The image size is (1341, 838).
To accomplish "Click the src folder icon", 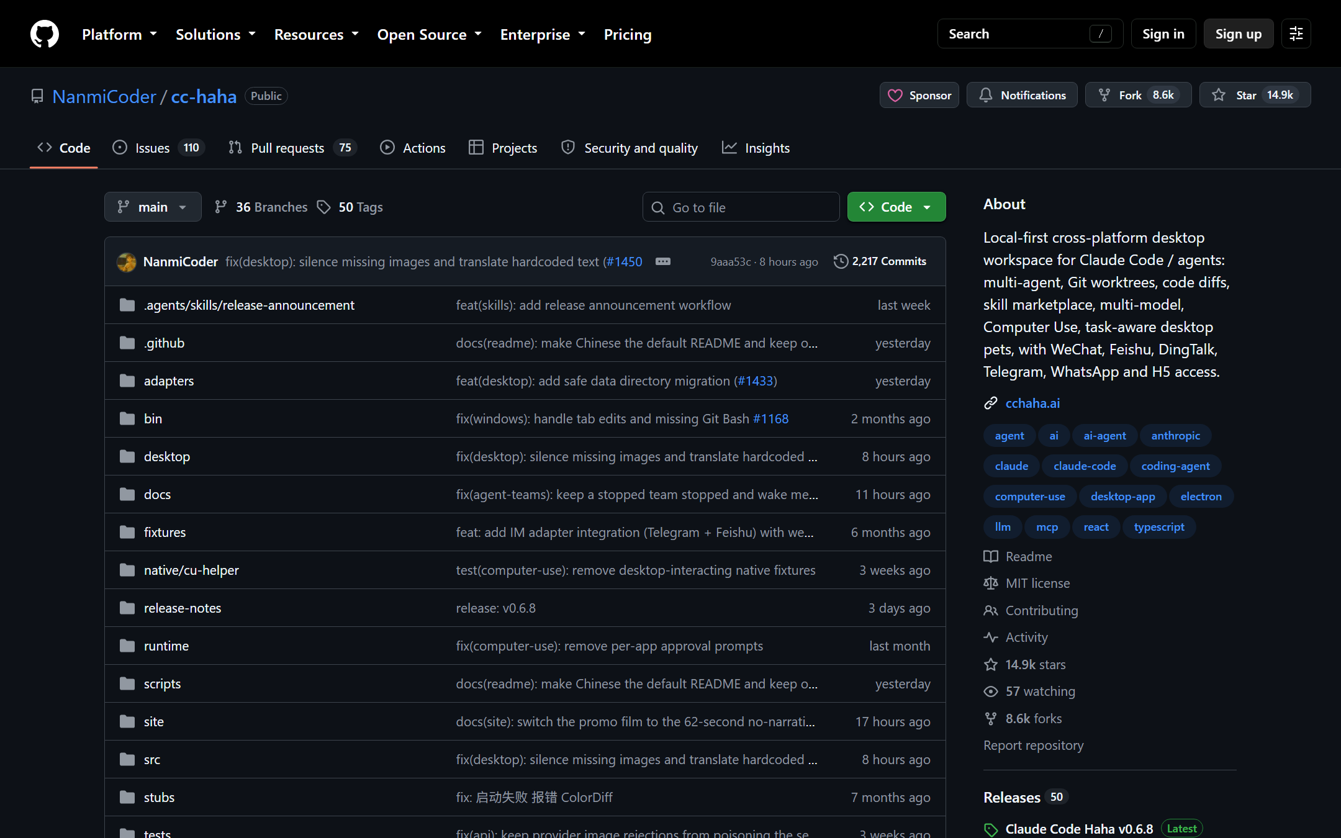I will 127,759.
